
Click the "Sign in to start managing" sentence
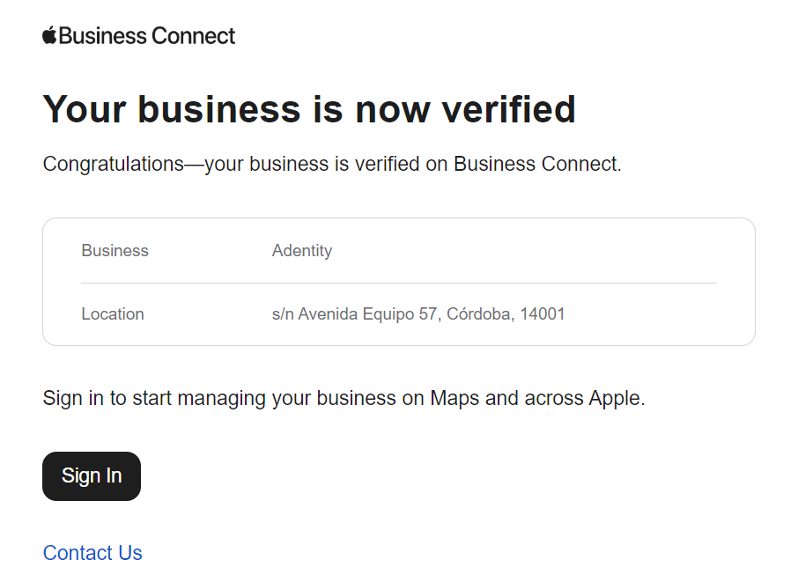pos(344,398)
